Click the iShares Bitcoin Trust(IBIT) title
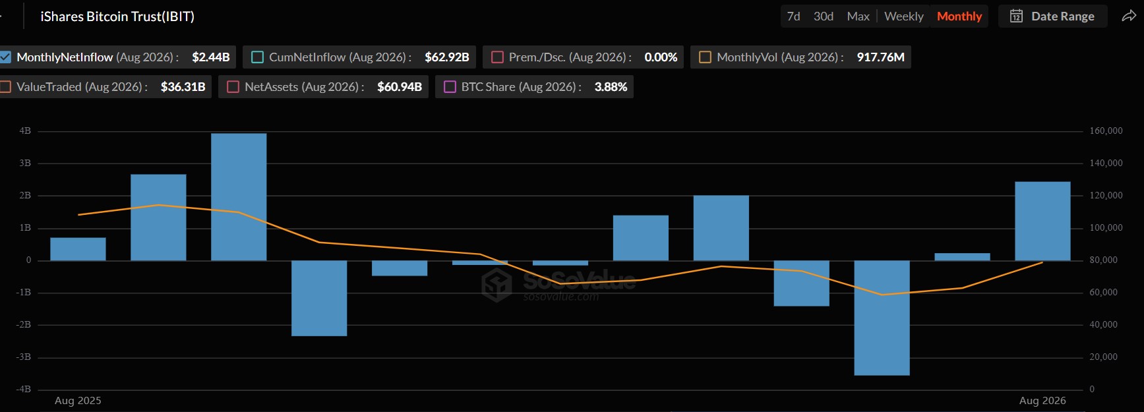1144x412 pixels. tap(117, 16)
